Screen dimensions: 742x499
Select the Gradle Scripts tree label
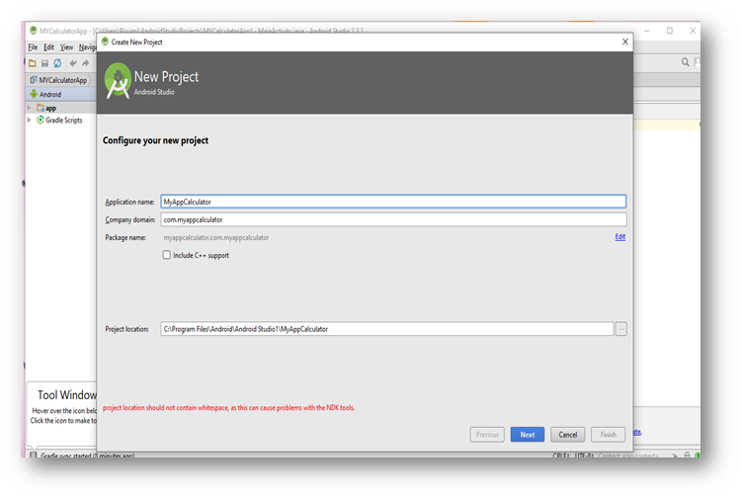click(x=64, y=121)
